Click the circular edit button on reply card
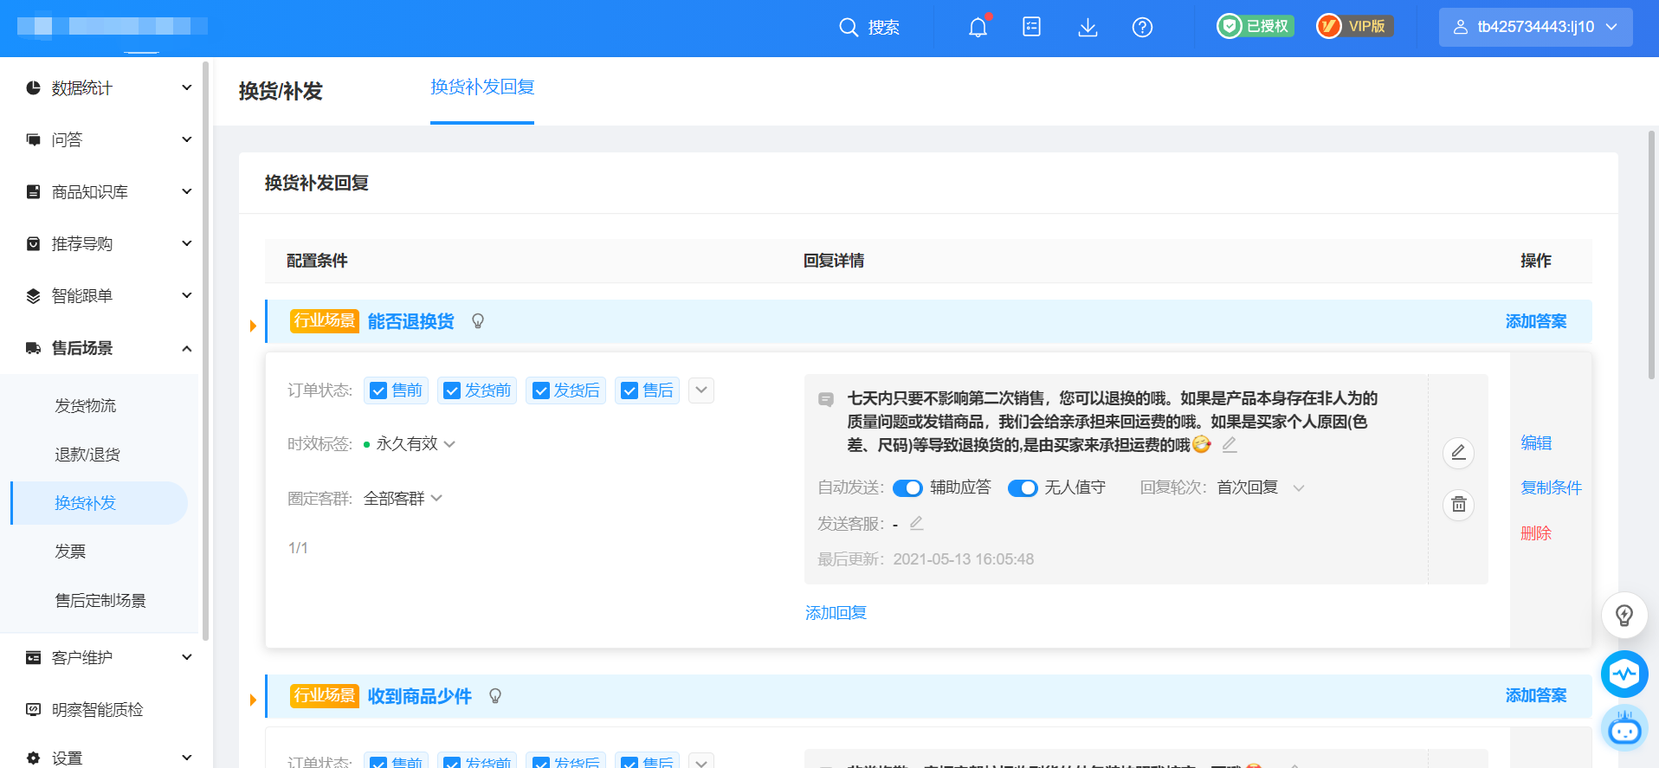Image resolution: width=1659 pixels, height=768 pixels. 1458,452
